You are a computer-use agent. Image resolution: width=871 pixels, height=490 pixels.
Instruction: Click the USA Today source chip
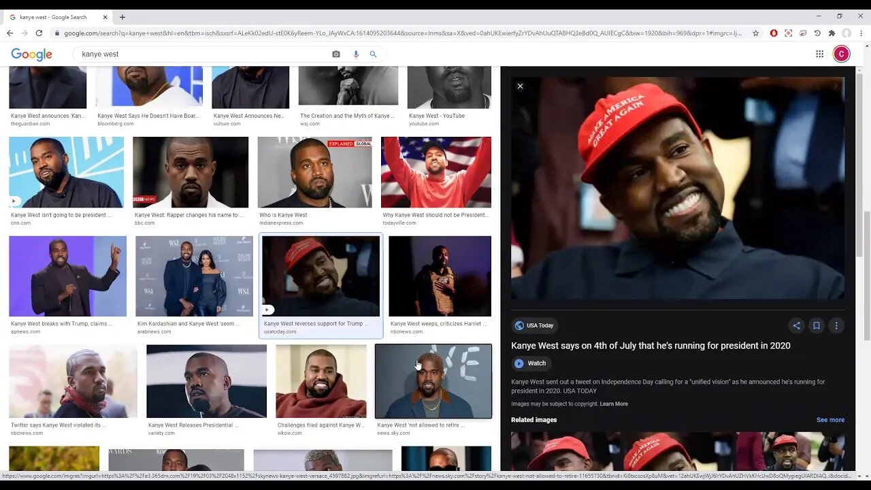[x=534, y=325]
